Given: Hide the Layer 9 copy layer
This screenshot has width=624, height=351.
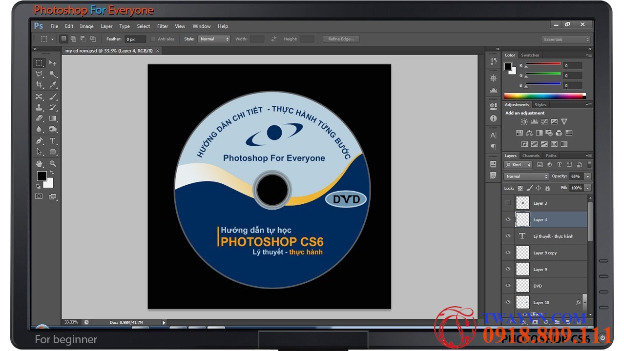Looking at the screenshot, I should coord(508,253).
